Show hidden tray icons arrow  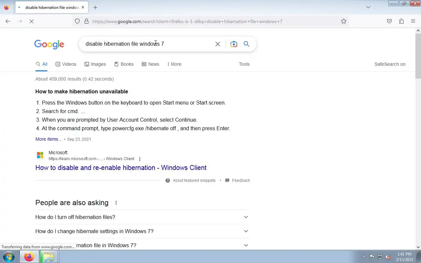click(364, 257)
